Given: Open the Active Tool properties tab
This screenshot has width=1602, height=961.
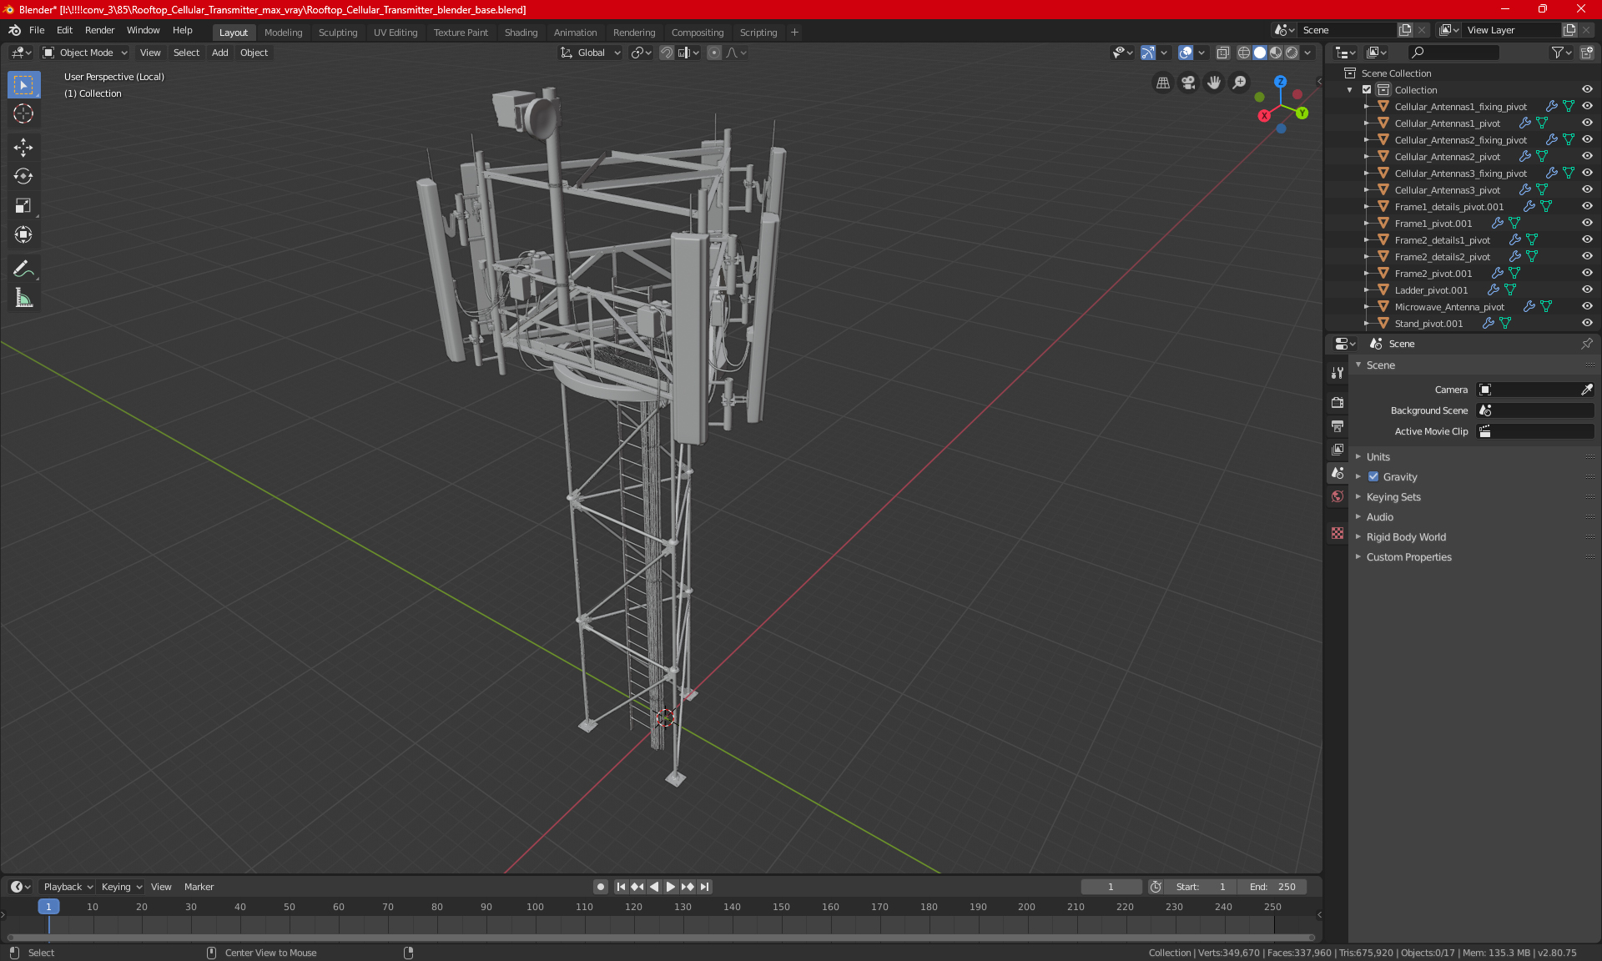Looking at the screenshot, I should click(x=1338, y=373).
